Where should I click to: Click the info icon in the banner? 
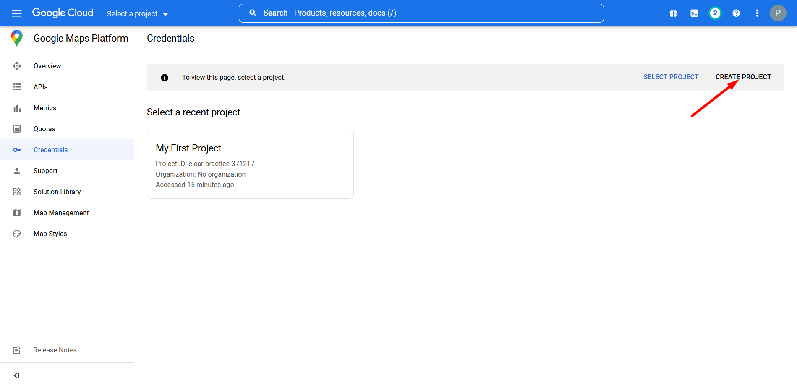coord(165,78)
